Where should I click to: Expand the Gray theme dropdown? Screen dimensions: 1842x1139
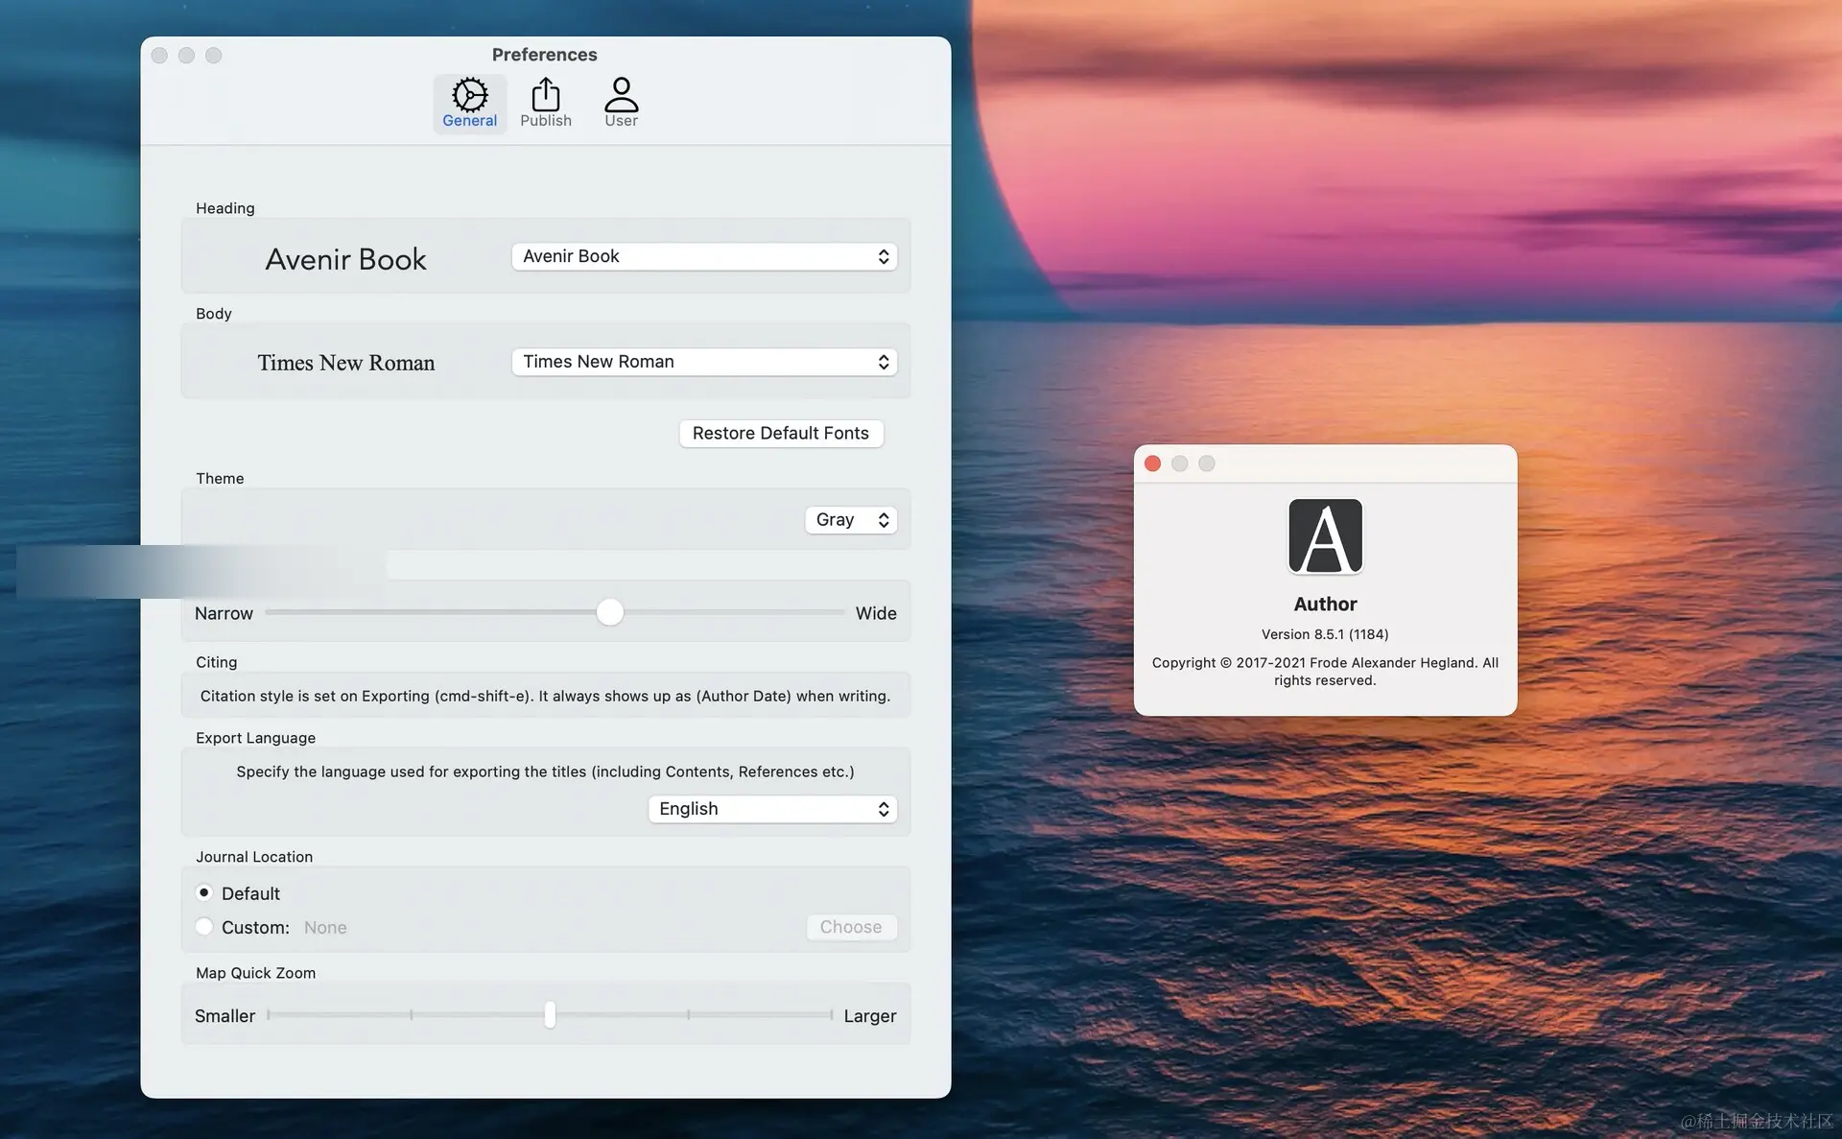pos(851,519)
